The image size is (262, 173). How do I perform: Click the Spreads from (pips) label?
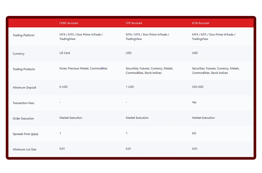[25, 134]
